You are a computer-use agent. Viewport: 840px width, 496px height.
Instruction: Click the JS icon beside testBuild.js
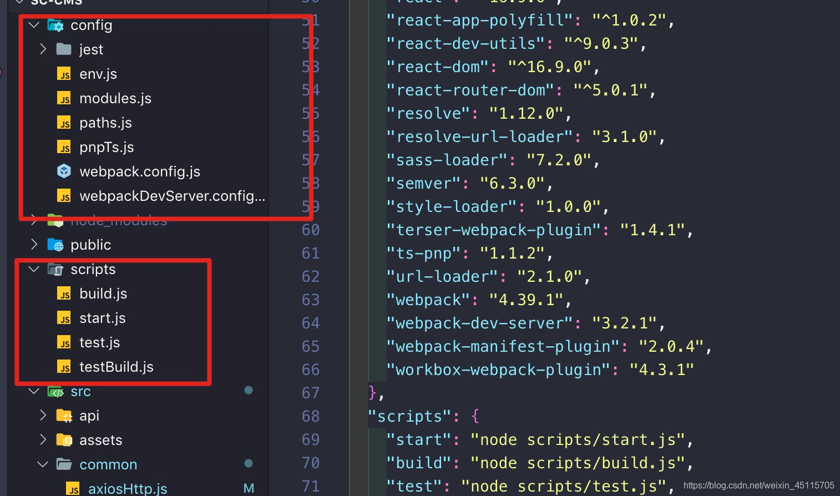(x=64, y=367)
